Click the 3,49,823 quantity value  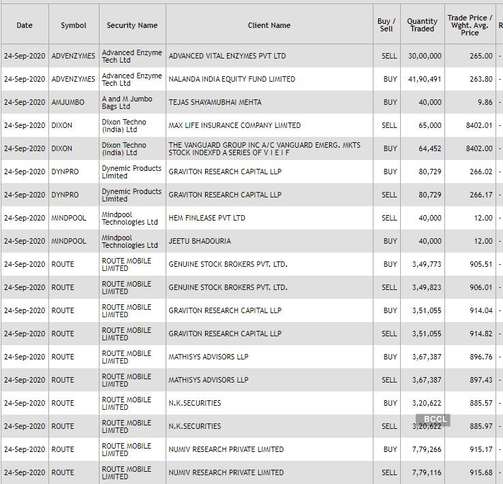(427, 287)
